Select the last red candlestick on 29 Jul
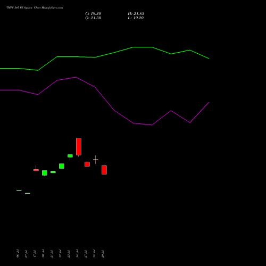Viewport: 266px width, 266px height. (x=104, y=170)
